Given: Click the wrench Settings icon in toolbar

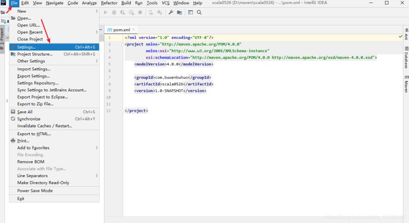Looking at the screenshot, I should 171,12.
